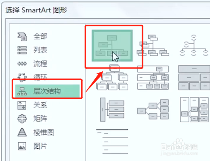This screenshot has width=210, height=161.
Task: Switch to the 矩阵 category
Action: [40, 118]
